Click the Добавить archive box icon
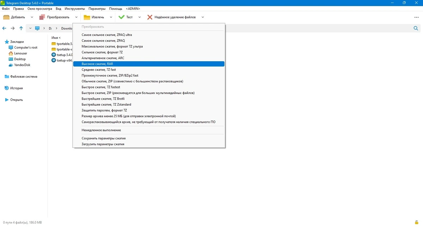 click(6, 17)
